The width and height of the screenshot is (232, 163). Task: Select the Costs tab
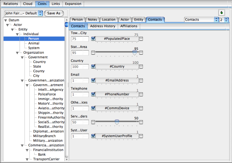click(x=42, y=4)
